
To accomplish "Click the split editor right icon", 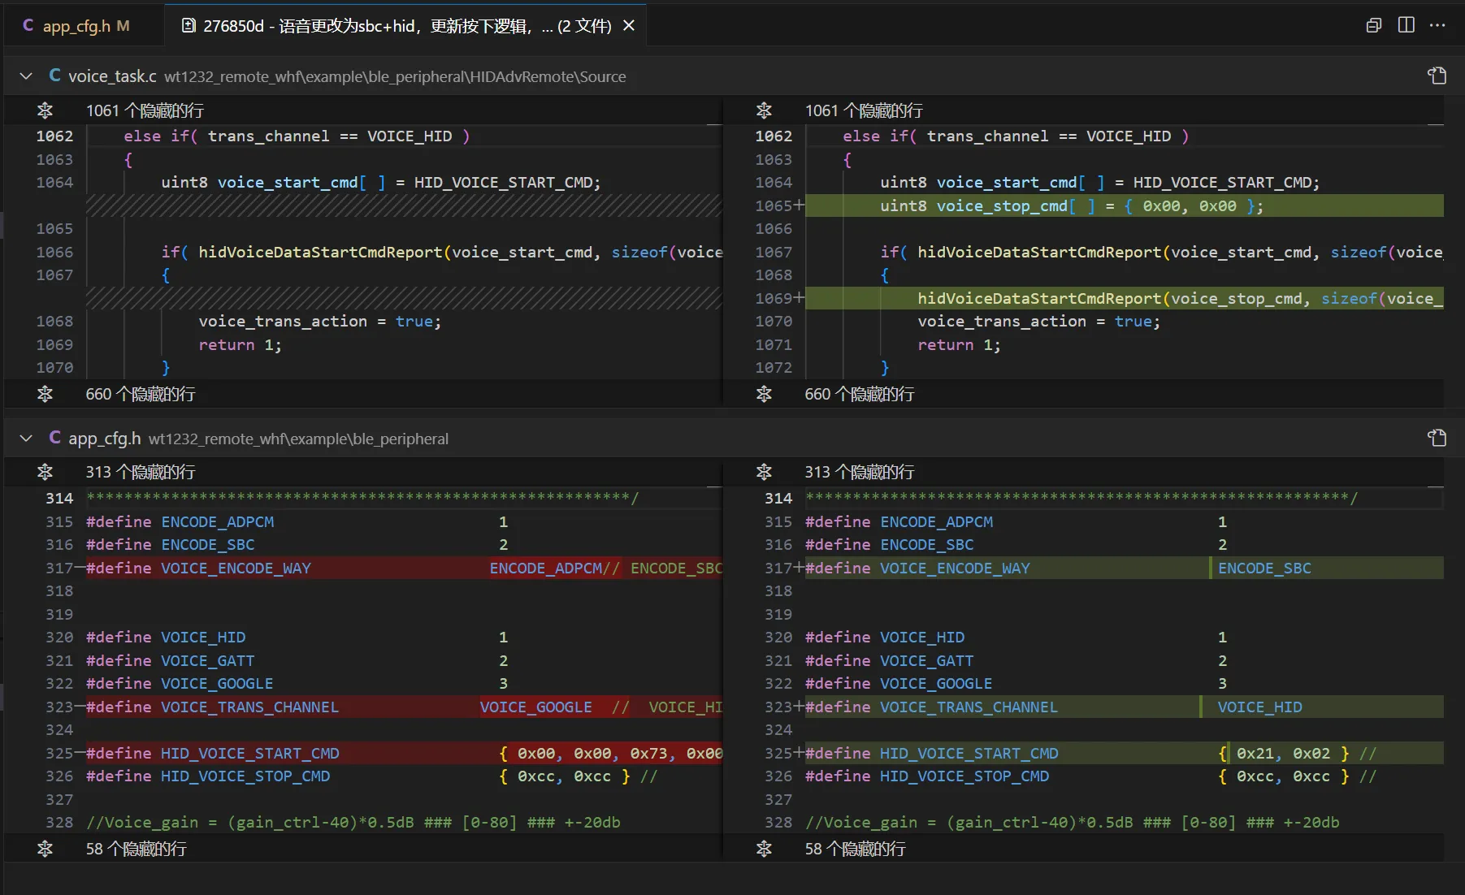I will [1406, 25].
